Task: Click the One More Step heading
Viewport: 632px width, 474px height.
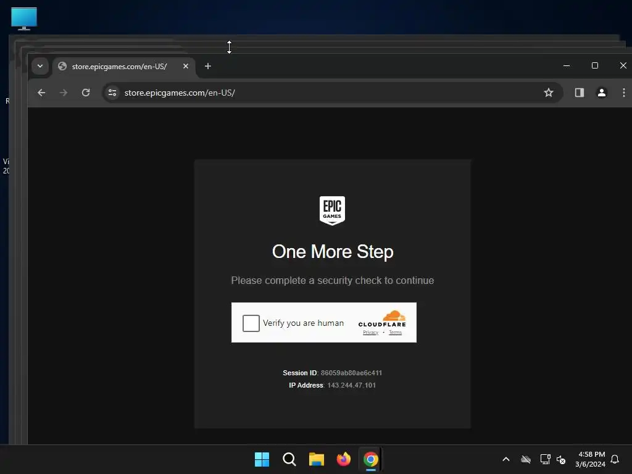Action: (x=333, y=252)
